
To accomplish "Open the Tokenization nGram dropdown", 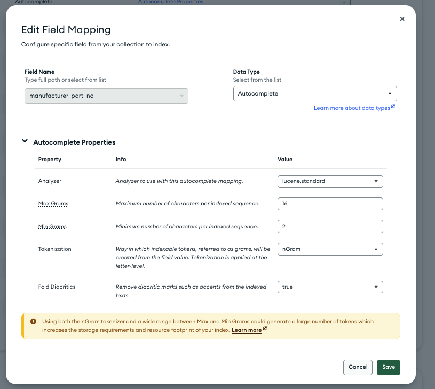I will (330, 249).
